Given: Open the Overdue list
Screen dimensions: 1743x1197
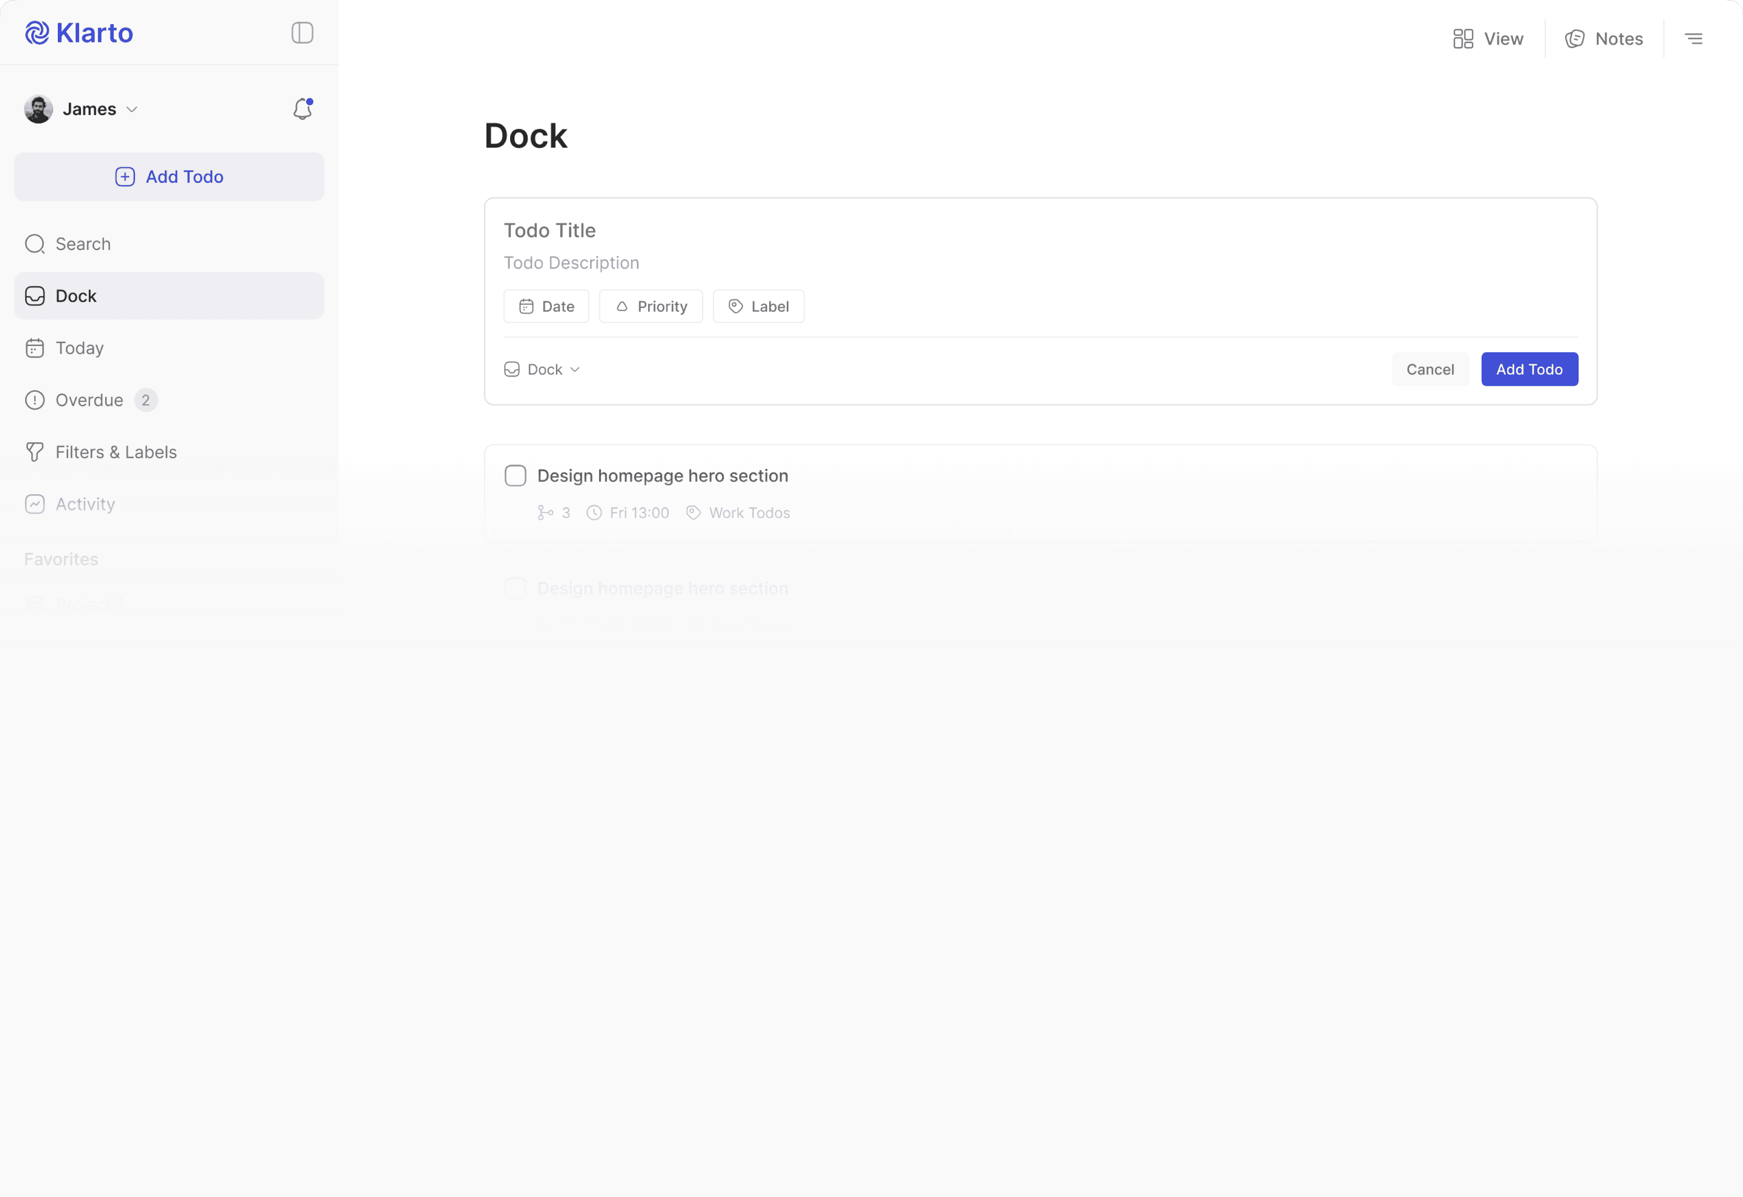Looking at the screenshot, I should pos(89,401).
